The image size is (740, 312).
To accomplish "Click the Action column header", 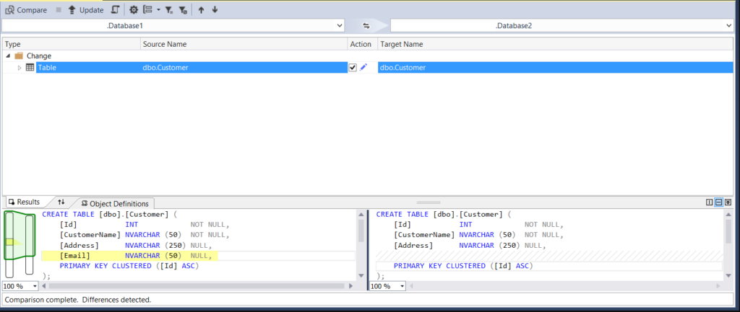I will (x=361, y=44).
